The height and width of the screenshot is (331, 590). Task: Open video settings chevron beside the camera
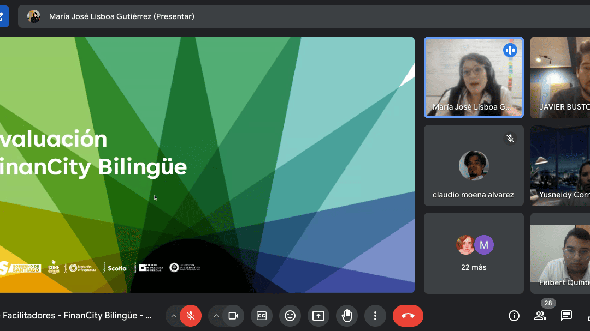pos(216,316)
